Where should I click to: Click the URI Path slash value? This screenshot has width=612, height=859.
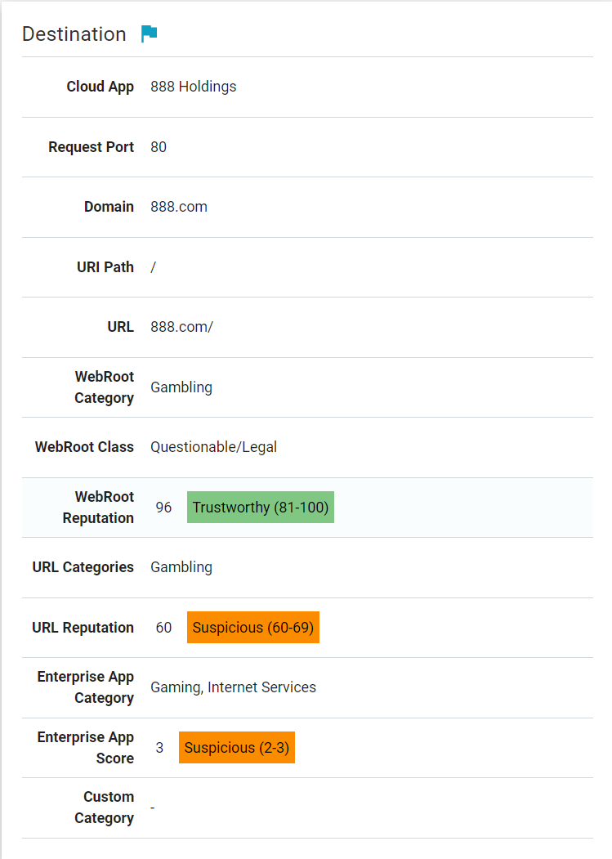[x=154, y=266]
